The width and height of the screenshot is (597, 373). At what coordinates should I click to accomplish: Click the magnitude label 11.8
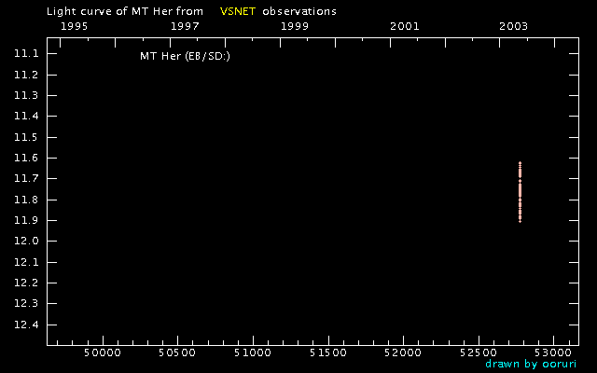pos(27,200)
